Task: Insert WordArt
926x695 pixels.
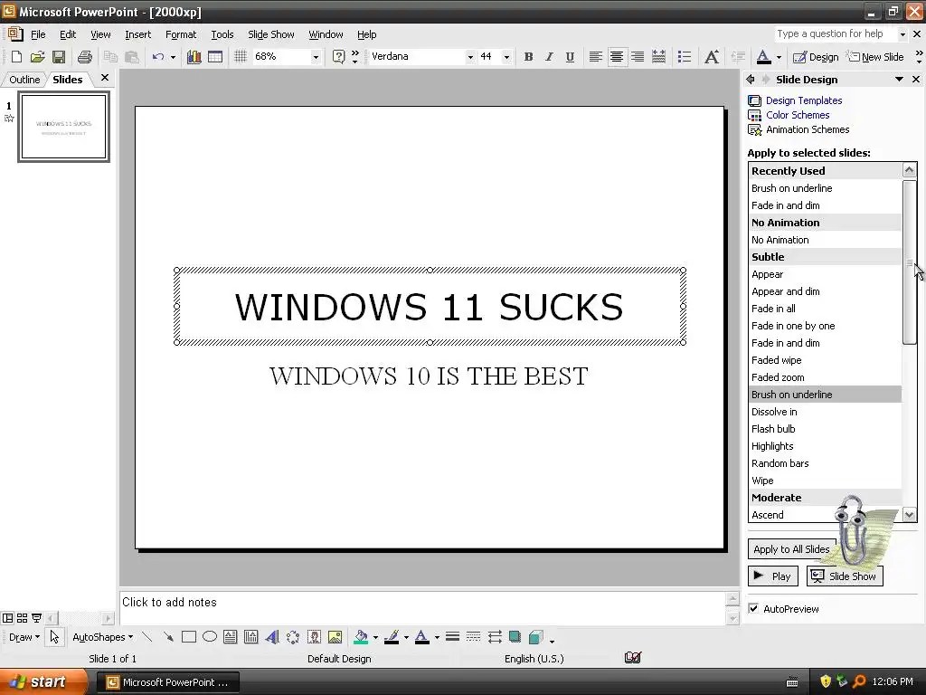Action: click(272, 637)
